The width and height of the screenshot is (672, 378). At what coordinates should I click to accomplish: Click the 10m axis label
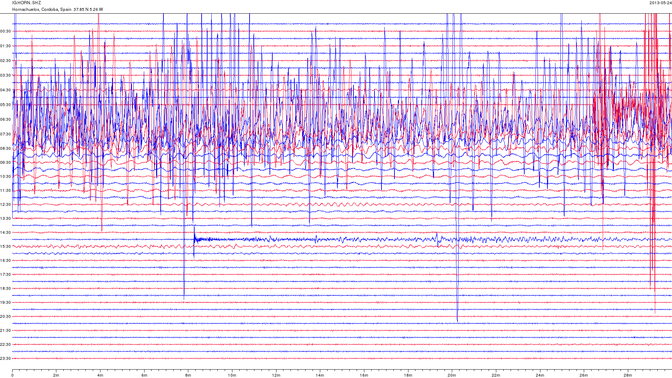(x=232, y=376)
